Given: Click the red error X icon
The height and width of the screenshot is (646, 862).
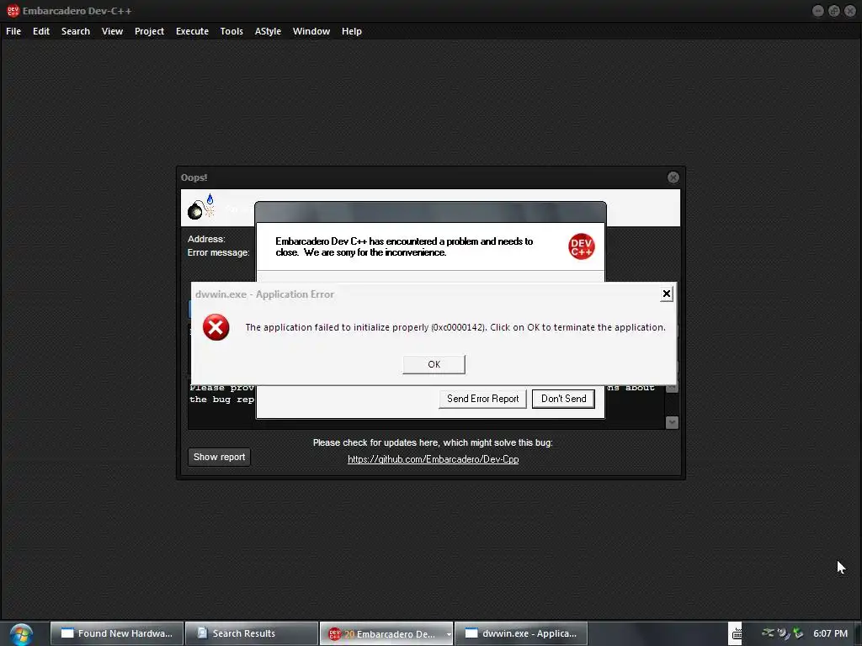Looking at the screenshot, I should [x=216, y=327].
